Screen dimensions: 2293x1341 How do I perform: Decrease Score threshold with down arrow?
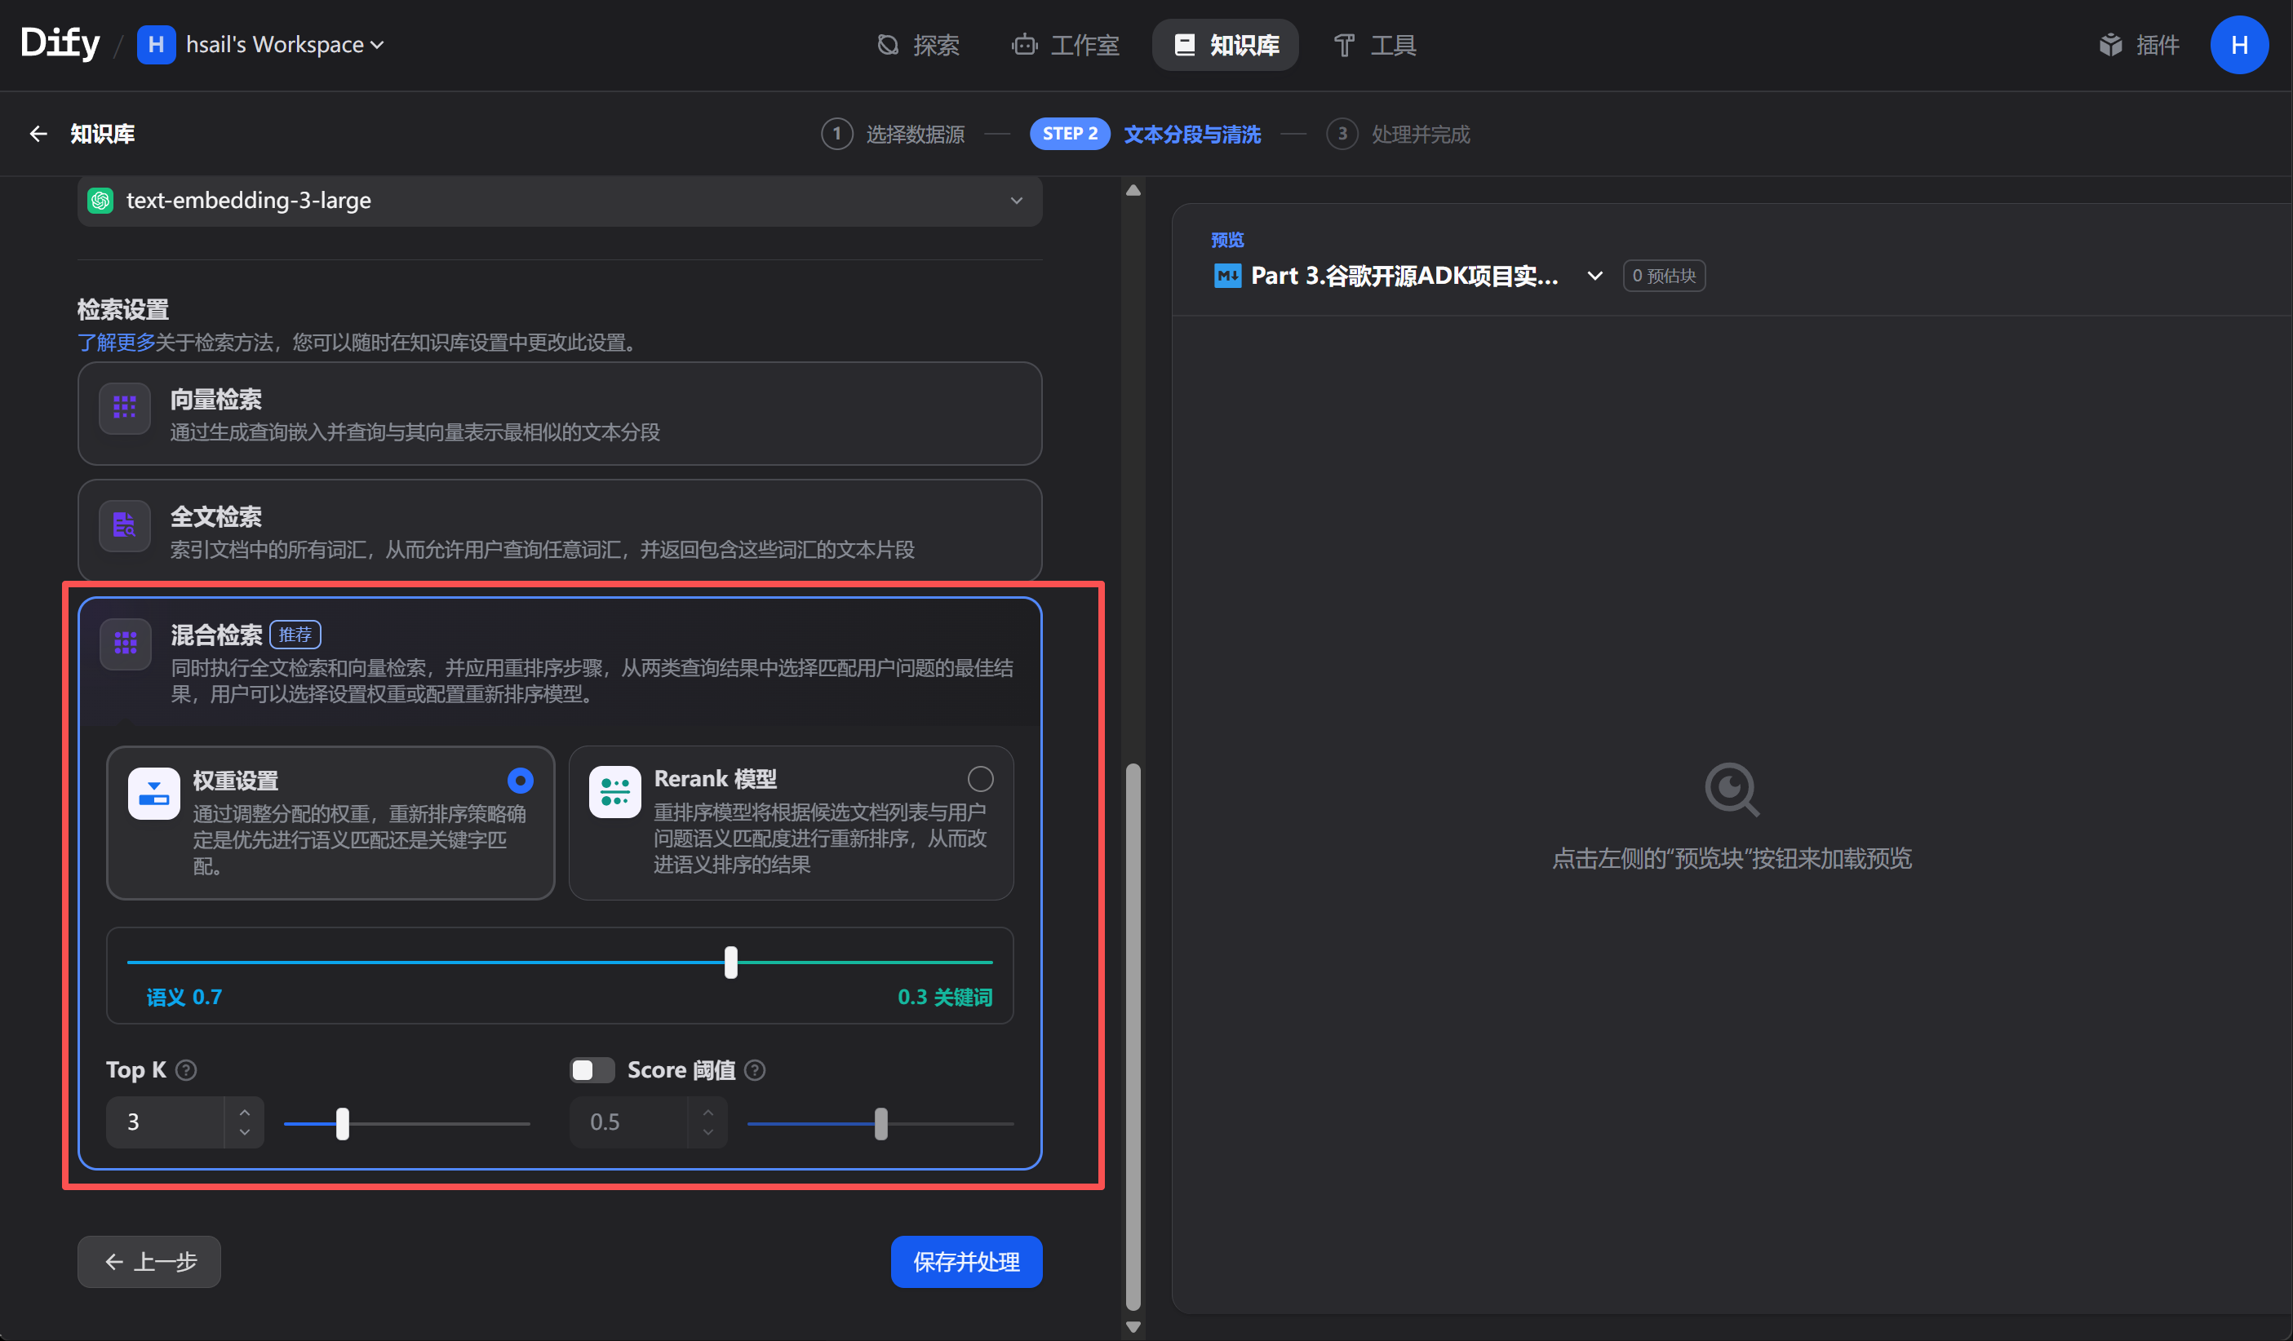(x=708, y=1133)
